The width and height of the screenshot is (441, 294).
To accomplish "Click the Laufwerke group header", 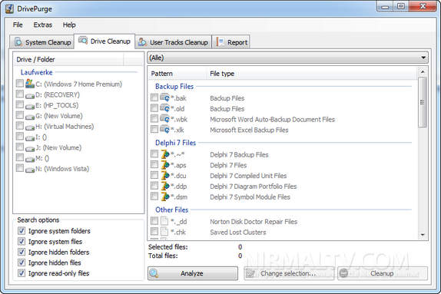I will pyautogui.click(x=36, y=72).
